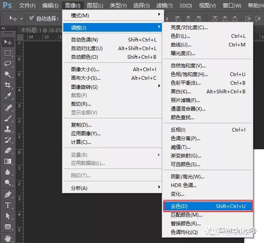Choose 曲线(U) curves adjustment
264x243 pixels.
point(208,45)
